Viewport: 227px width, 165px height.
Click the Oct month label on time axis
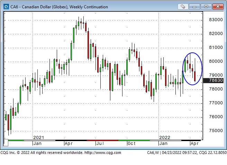(x=131, y=144)
